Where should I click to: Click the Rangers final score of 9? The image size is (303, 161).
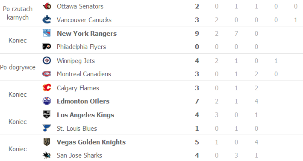197,34
